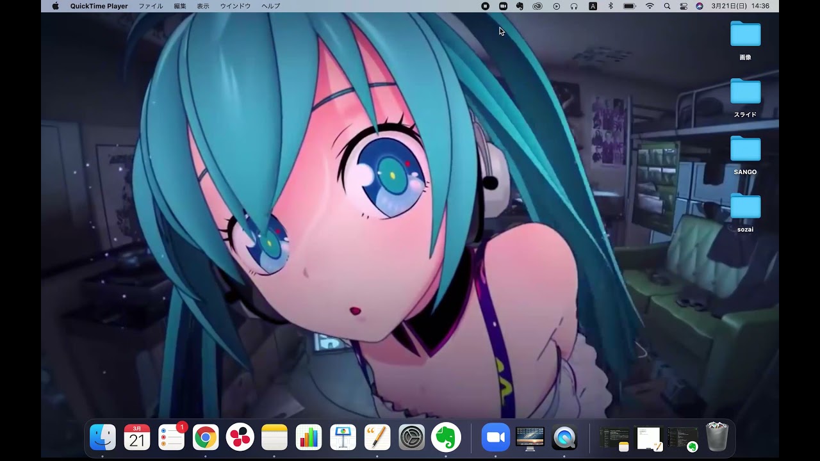This screenshot has width=820, height=461.
Task: Open the Trash in the Dock
Action: (717, 437)
